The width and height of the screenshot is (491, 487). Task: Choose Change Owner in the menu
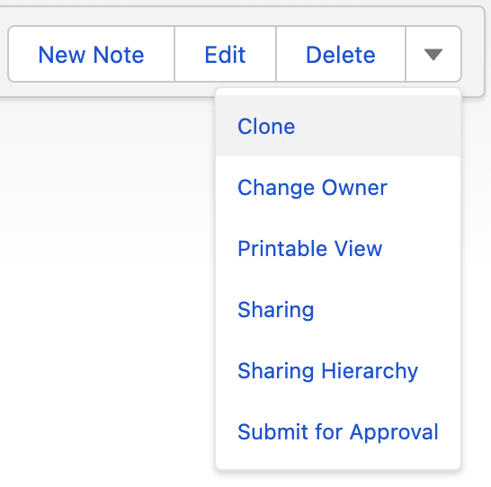338,188
